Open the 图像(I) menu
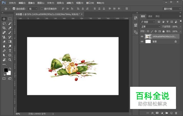The image size is (183, 116). pyautogui.click(x=32, y=3)
